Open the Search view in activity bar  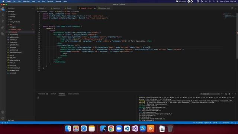[3, 15]
